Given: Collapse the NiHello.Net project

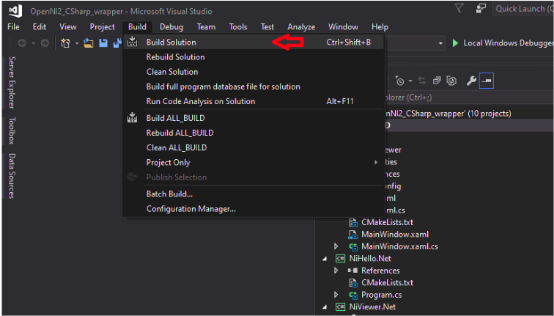Looking at the screenshot, I should pos(325,259).
